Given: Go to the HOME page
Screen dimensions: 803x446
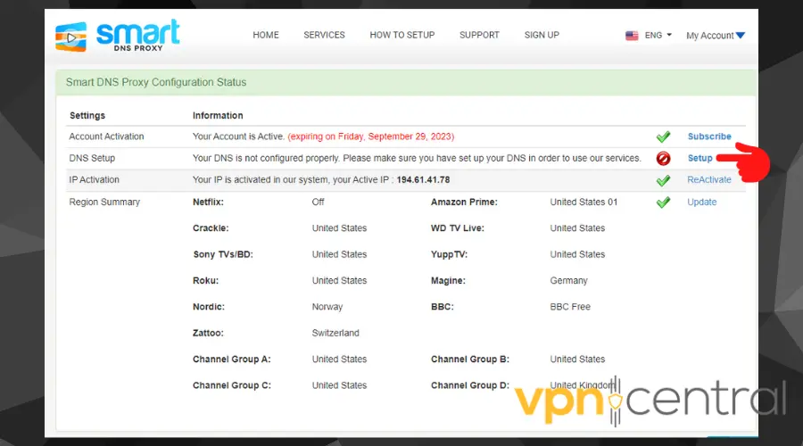Looking at the screenshot, I should tap(266, 35).
